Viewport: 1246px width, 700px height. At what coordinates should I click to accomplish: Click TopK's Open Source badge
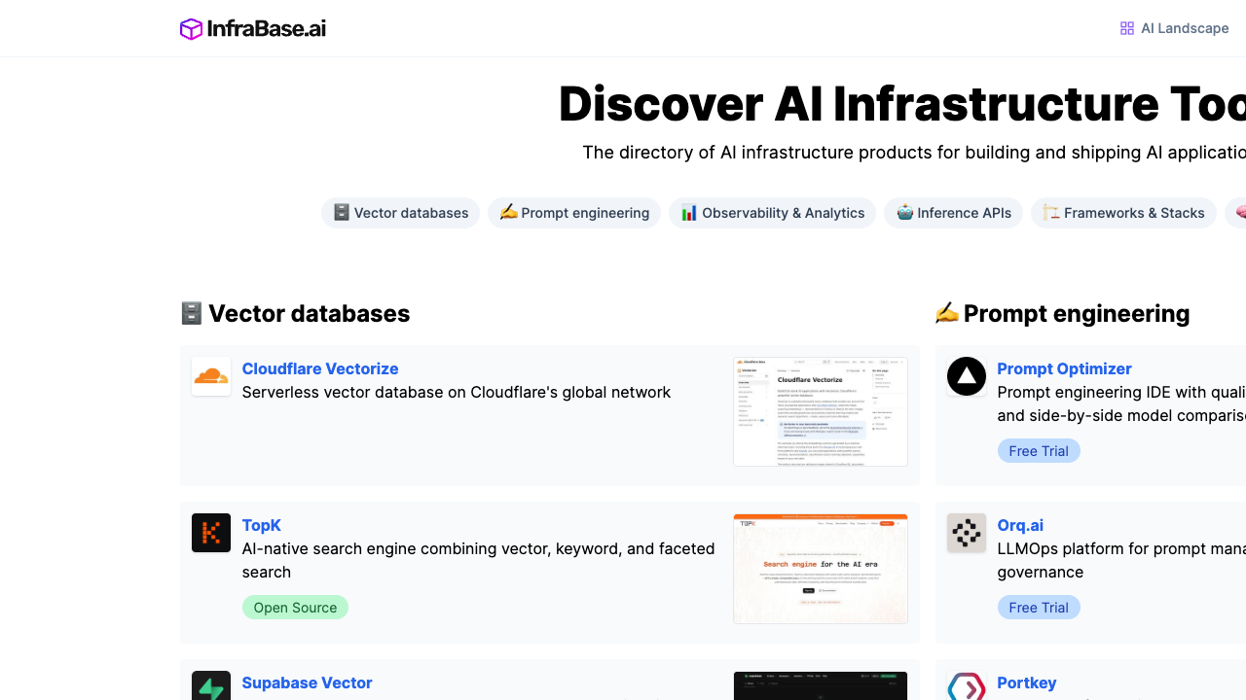(295, 608)
